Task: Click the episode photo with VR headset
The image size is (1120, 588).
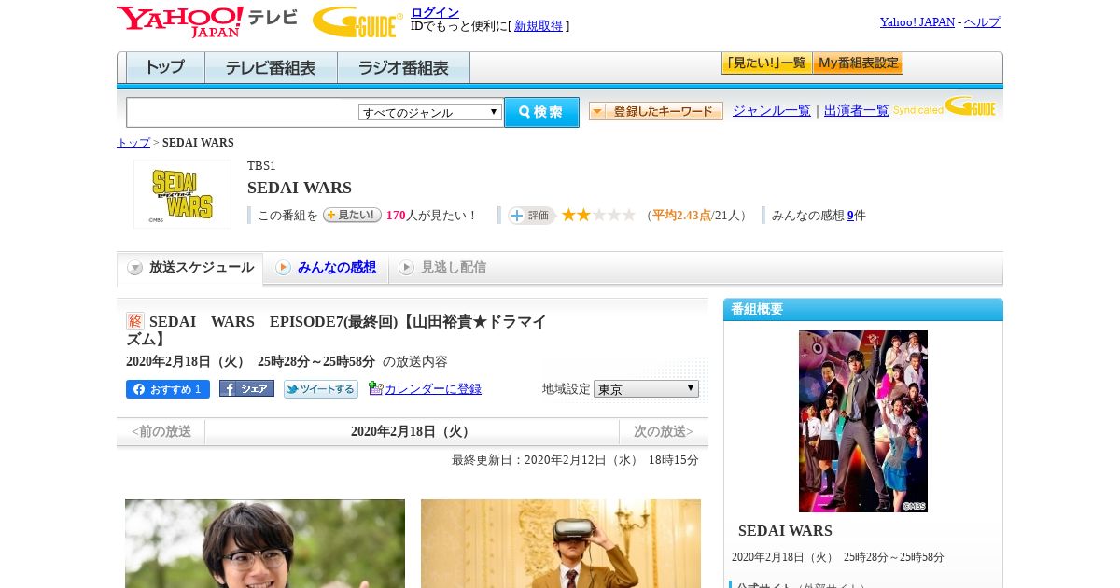Action: [x=561, y=543]
